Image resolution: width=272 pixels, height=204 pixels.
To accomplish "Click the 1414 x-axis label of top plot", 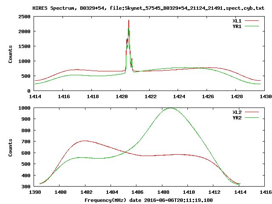I will [x=35, y=96].
